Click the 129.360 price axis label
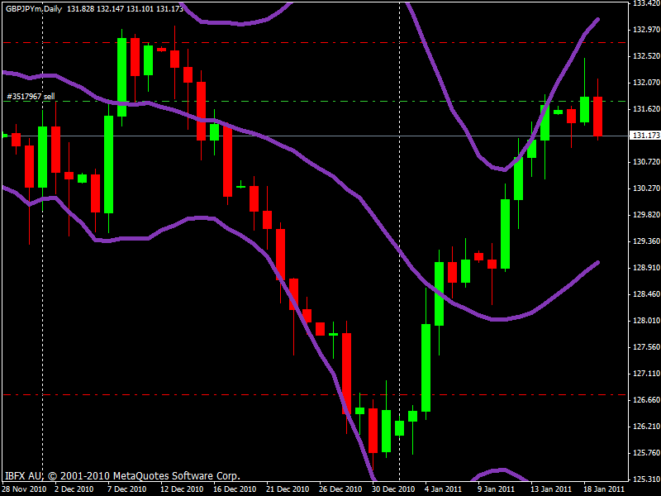This screenshot has height=496, width=661. click(x=647, y=241)
